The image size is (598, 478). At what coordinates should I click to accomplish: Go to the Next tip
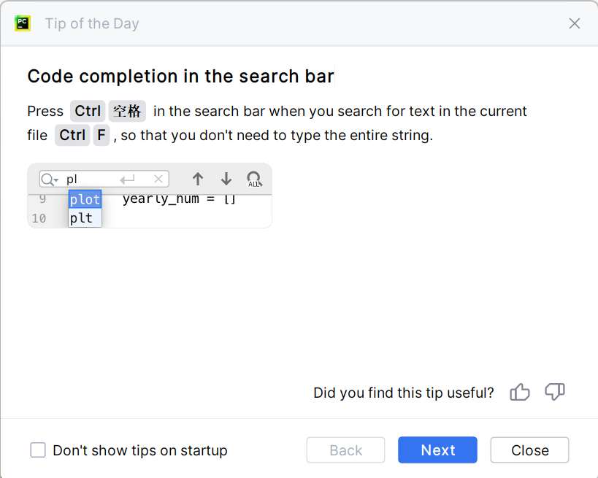437,450
